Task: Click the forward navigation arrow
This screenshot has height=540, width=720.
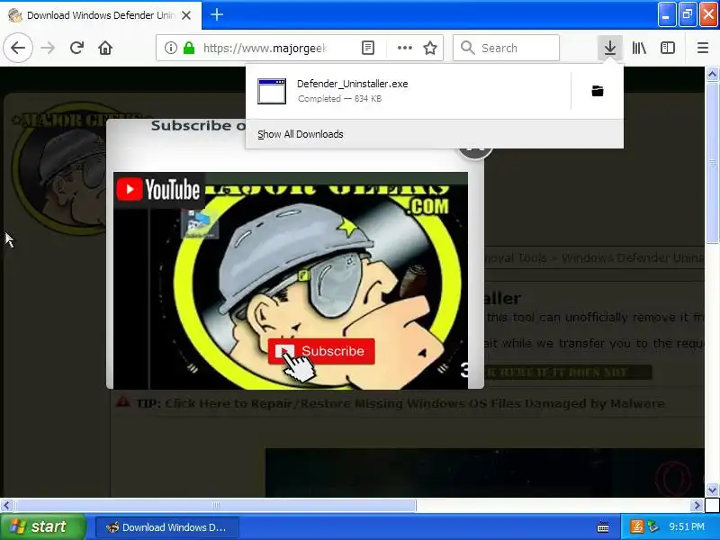Action: (x=48, y=48)
